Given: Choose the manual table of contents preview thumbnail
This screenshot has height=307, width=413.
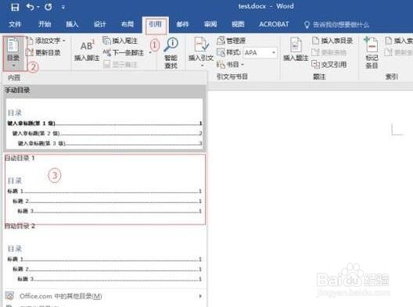Looking at the screenshot, I should pos(105,123).
